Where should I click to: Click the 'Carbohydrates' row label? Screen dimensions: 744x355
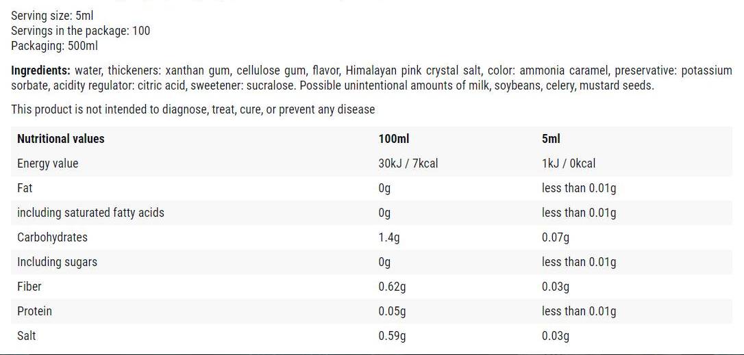pos(52,237)
